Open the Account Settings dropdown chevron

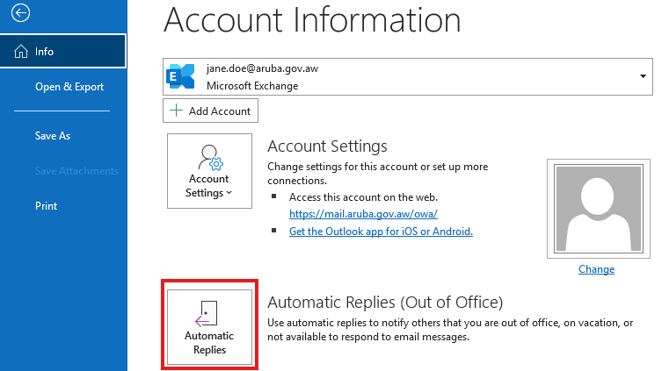229,193
